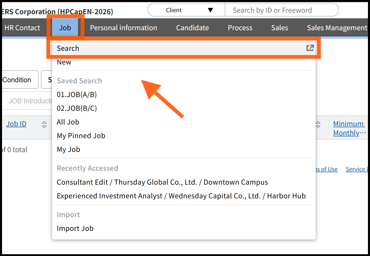Viewport: 370px width, 256px height.
Task: Click the Search by ID or Freeword field
Action: coord(281,10)
